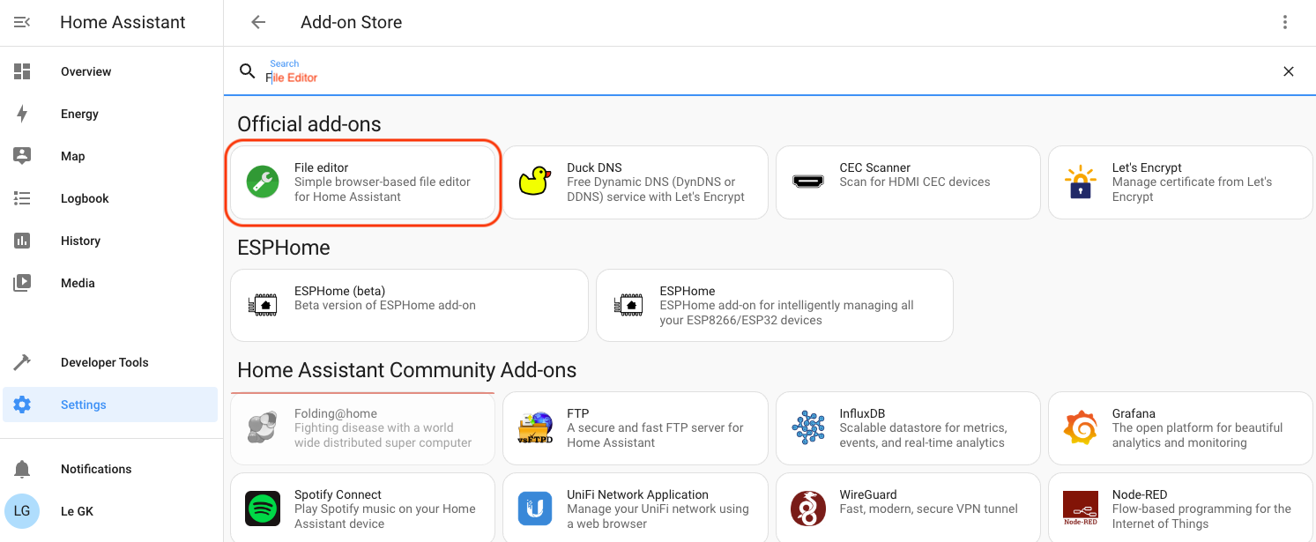Viewport: 1316px width, 542px height.
Task: Open Developer Tools from sidebar
Action: 104,362
